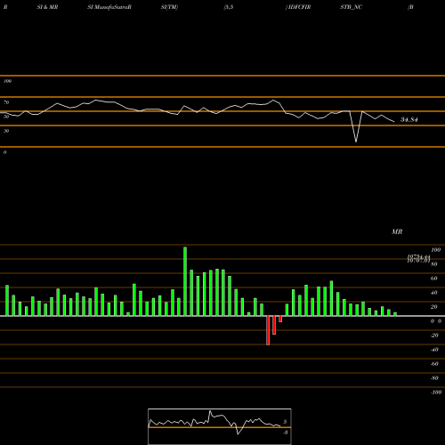This screenshot has height=445, width=445.
Task: Click the overlapping 10734.44 value near MR axis
Action: tap(418, 257)
